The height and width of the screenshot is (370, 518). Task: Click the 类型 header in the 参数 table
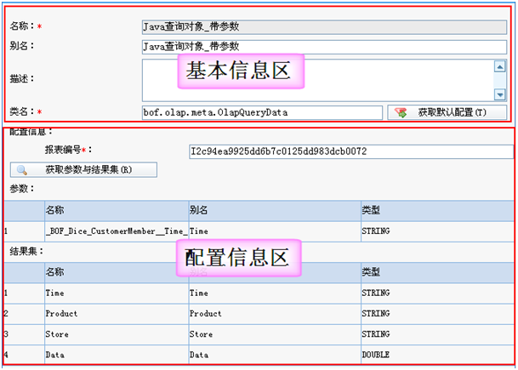437,210
